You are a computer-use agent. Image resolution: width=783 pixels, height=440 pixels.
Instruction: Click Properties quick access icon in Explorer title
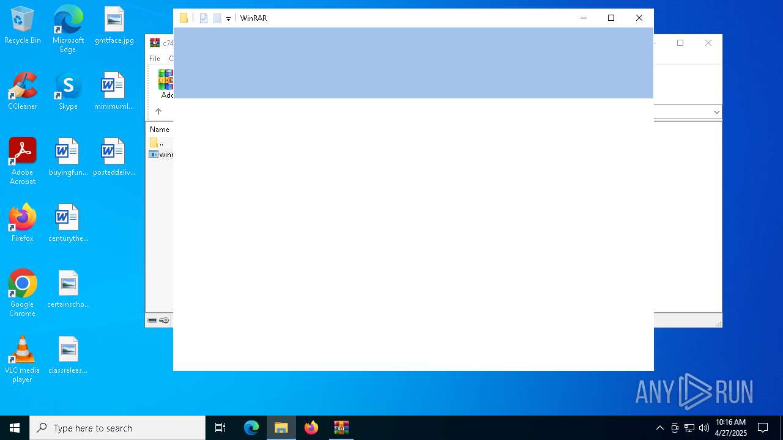204,18
